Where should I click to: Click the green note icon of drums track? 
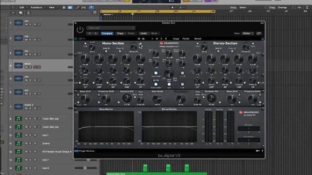coord(19,143)
